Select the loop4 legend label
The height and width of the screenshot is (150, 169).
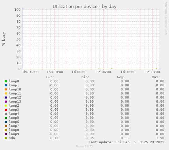(14, 114)
